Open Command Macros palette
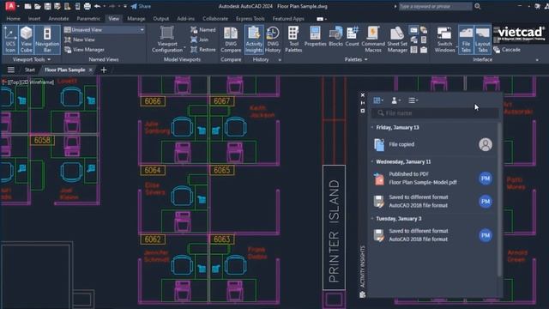The image size is (549, 309). click(373, 39)
